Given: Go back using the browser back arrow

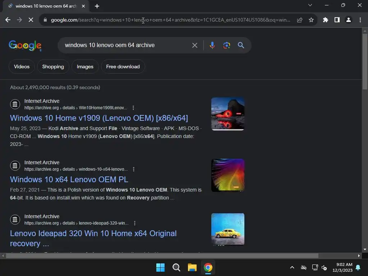Looking at the screenshot, I should 8,20.
